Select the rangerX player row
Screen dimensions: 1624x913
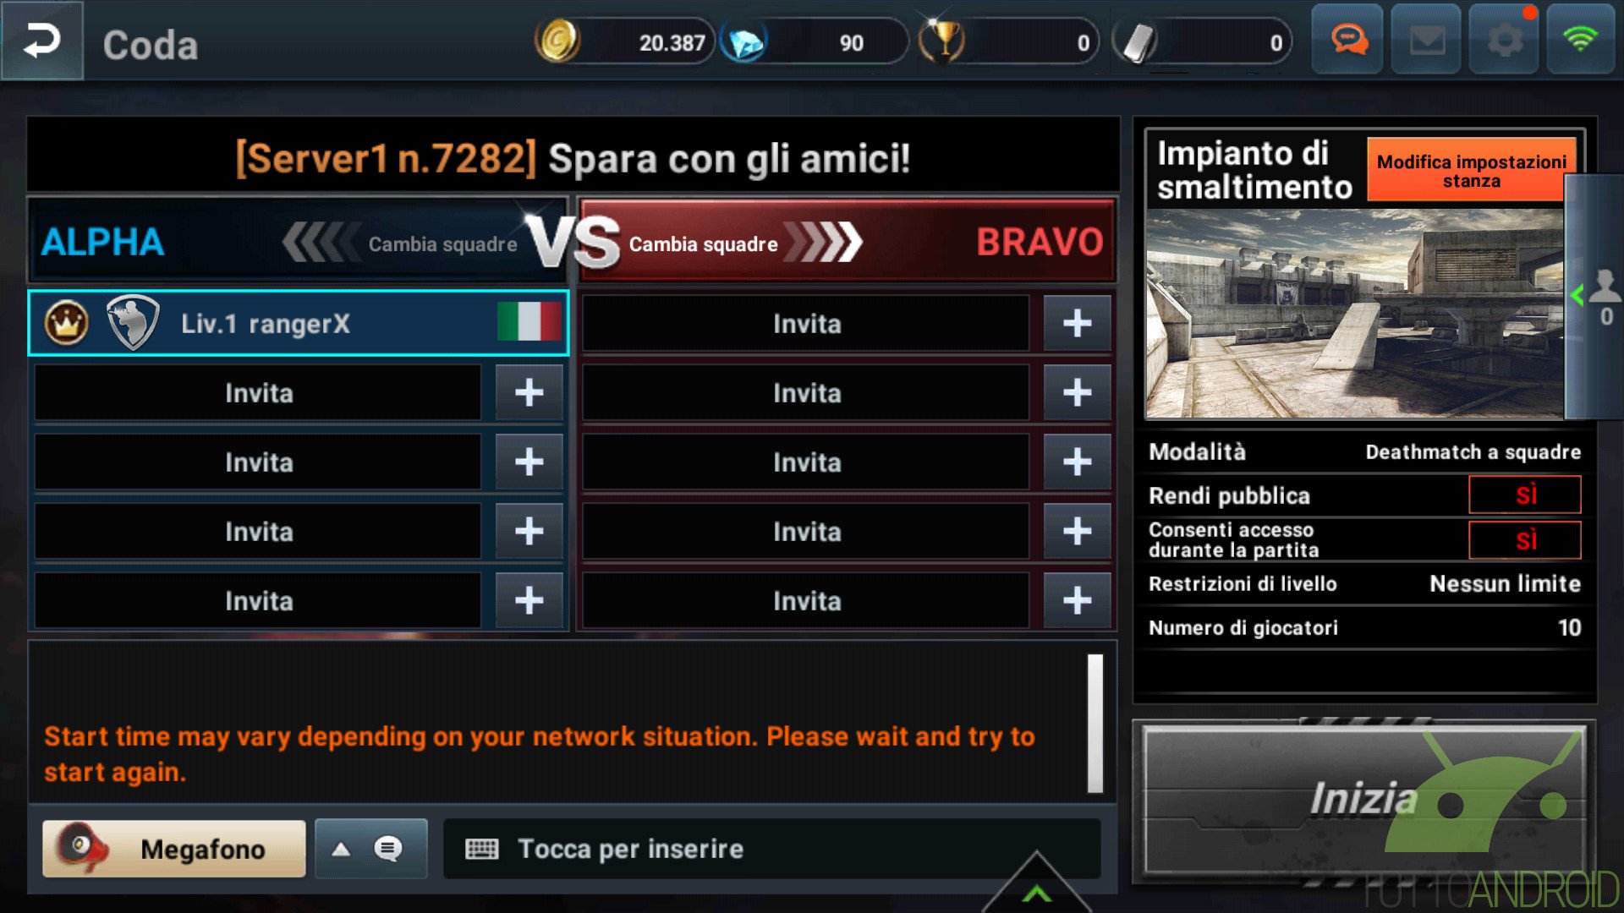[x=299, y=323]
